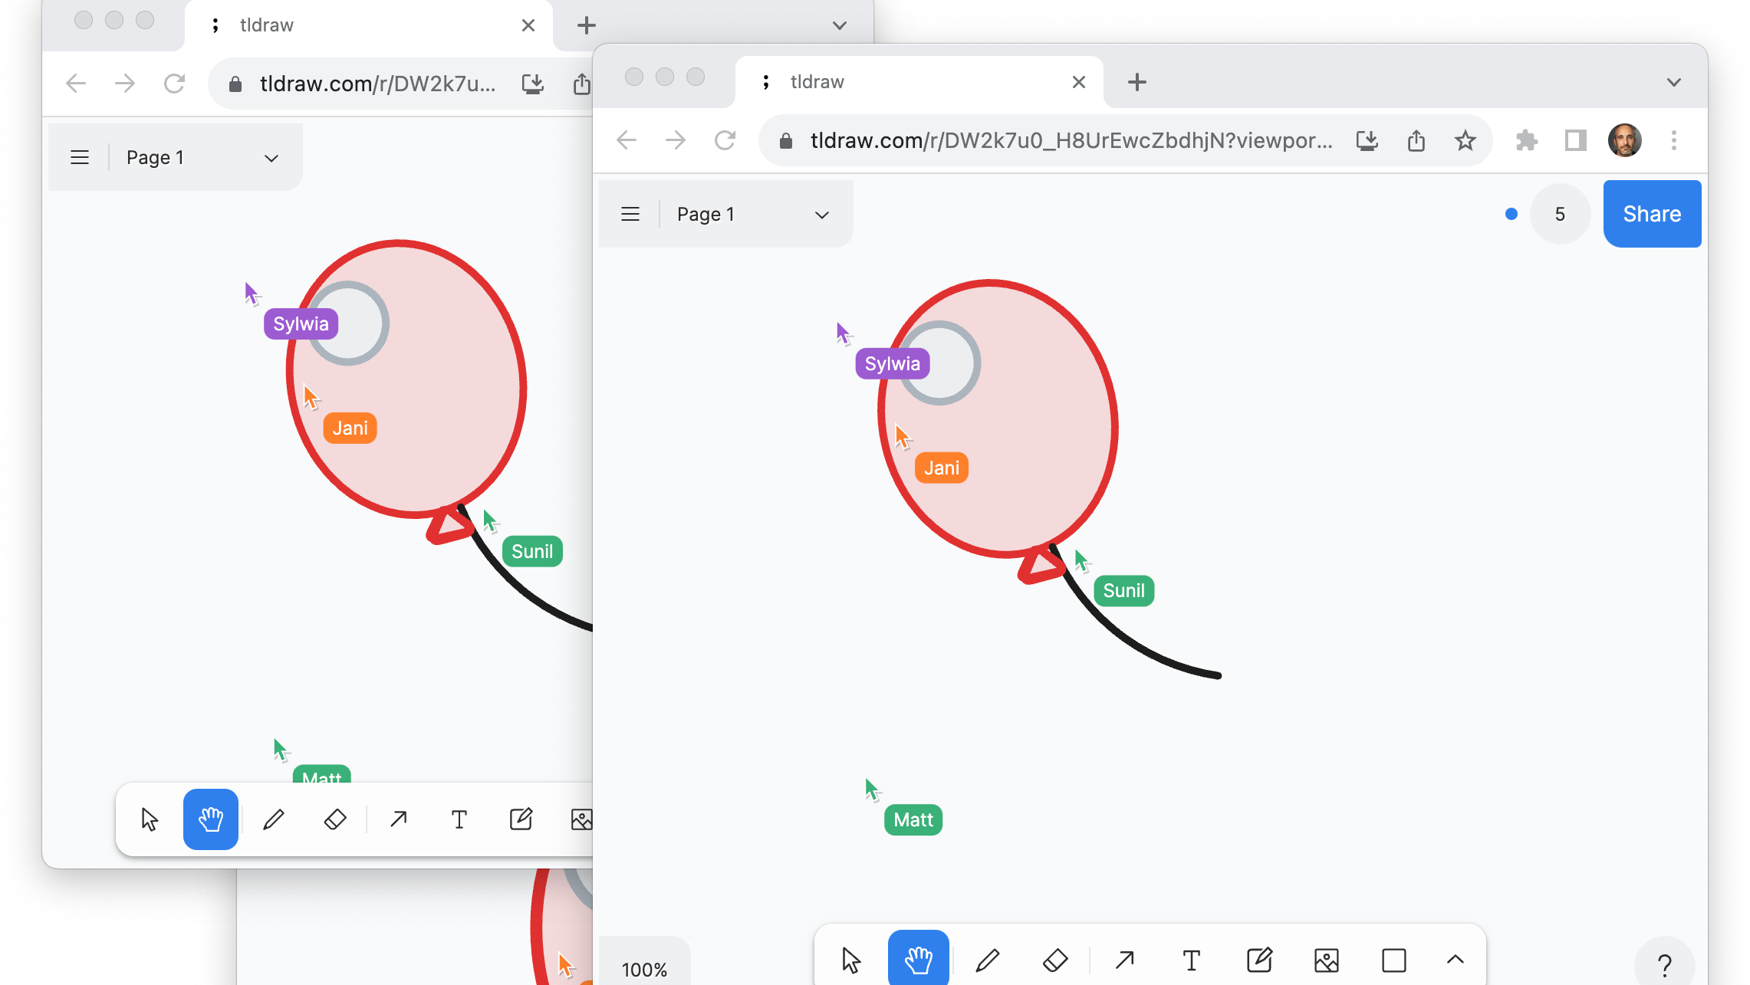
Task: Bookmark this page with the star icon
Action: 1465,140
